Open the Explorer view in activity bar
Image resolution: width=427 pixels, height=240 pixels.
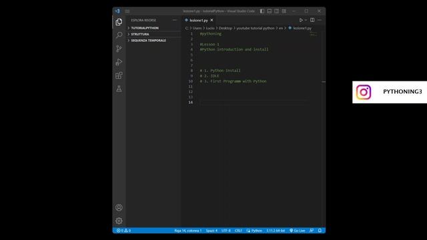click(x=119, y=22)
